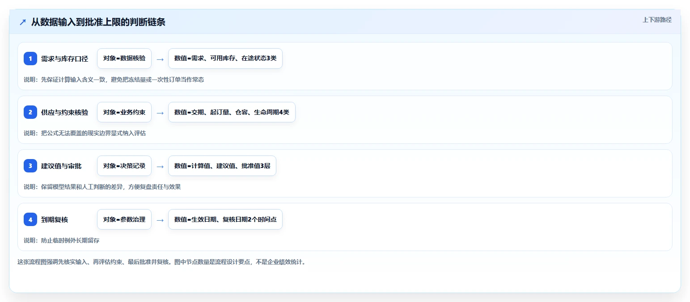Select the 建议值与审批 step title
690x302 pixels.
pyautogui.click(x=61, y=166)
